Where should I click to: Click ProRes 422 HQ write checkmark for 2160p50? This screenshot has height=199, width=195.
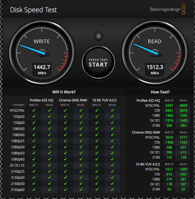coord(34,183)
